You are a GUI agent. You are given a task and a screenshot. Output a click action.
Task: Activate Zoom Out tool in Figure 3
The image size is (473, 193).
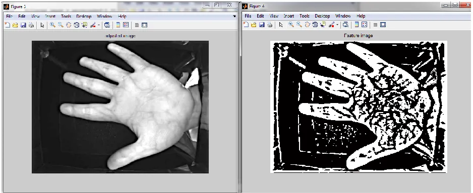pos(61,25)
